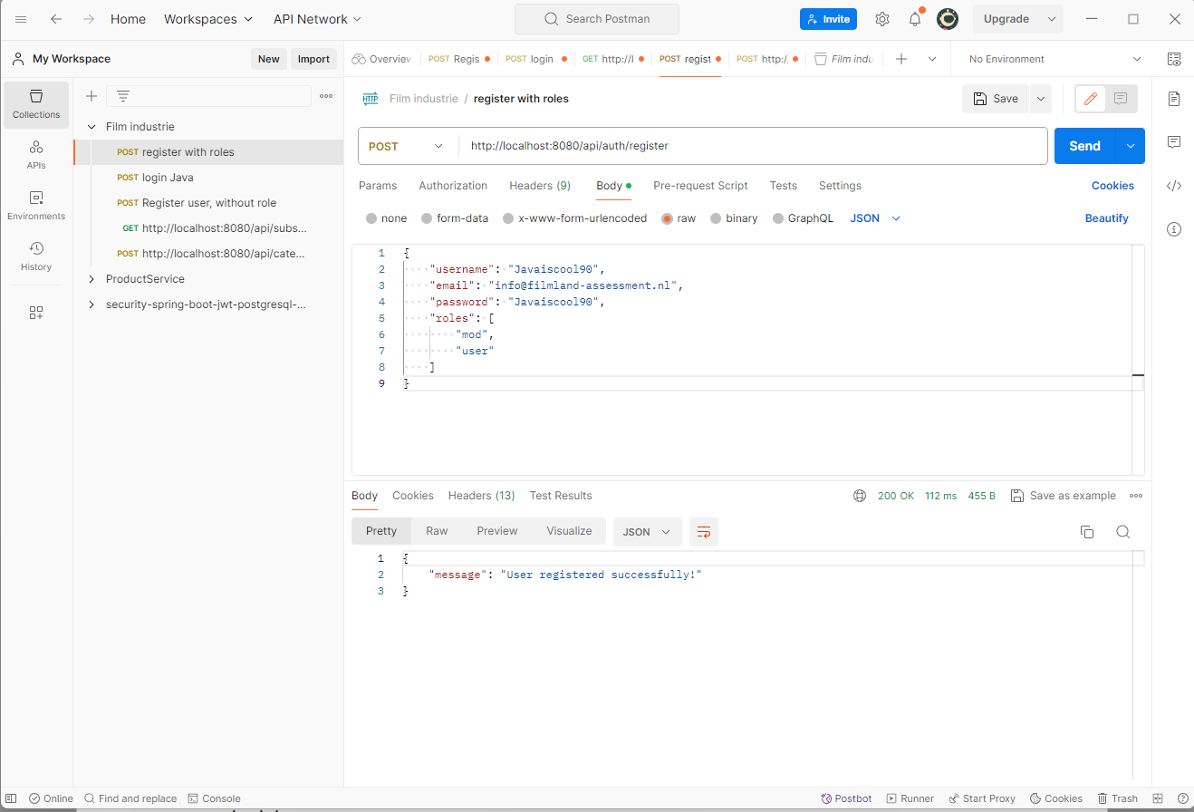This screenshot has width=1194, height=812.
Task: Change response JSON format dropdown
Action: [648, 532]
